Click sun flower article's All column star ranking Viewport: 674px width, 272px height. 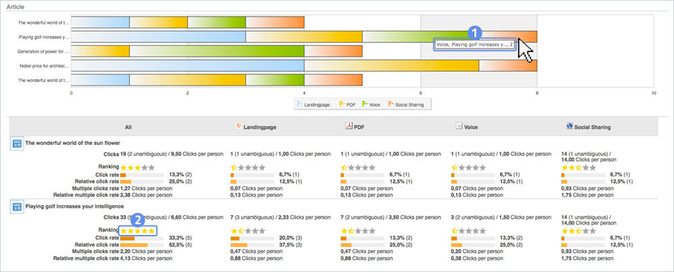coord(137,166)
